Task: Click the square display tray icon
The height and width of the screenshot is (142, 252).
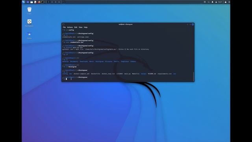Action: [x=205, y=2]
